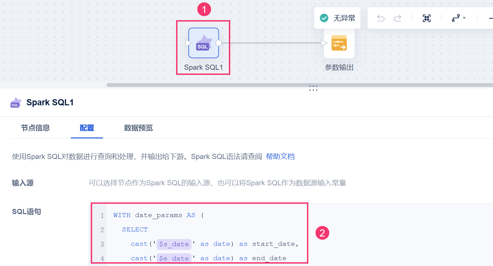Screen dimensions: 493x266
Task: Click 'end_date' alias in SQL editor
Action: 269,258
